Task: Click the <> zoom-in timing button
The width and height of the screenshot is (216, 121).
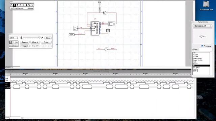Action: (x=44, y=46)
